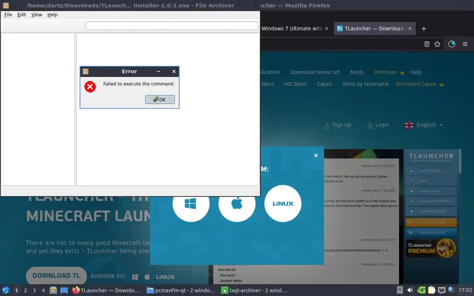
Task: Switch to virtual desktop 2
Action: (x=25, y=290)
